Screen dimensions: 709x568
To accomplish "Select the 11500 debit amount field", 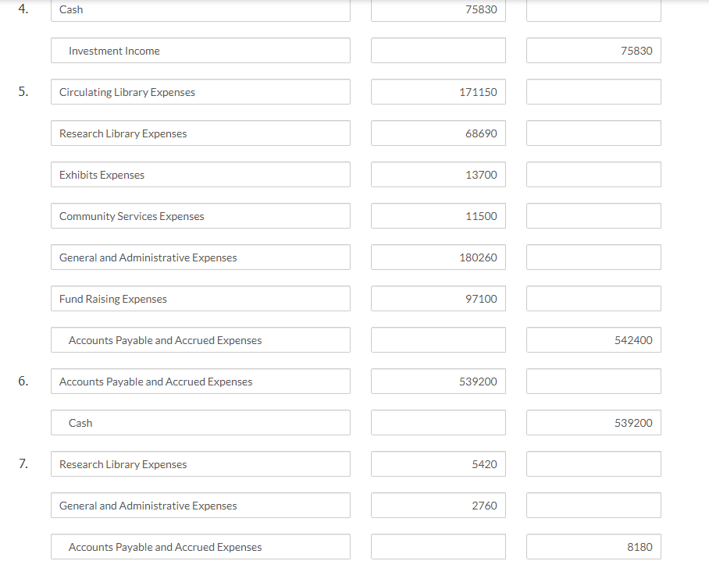I will 438,215.
